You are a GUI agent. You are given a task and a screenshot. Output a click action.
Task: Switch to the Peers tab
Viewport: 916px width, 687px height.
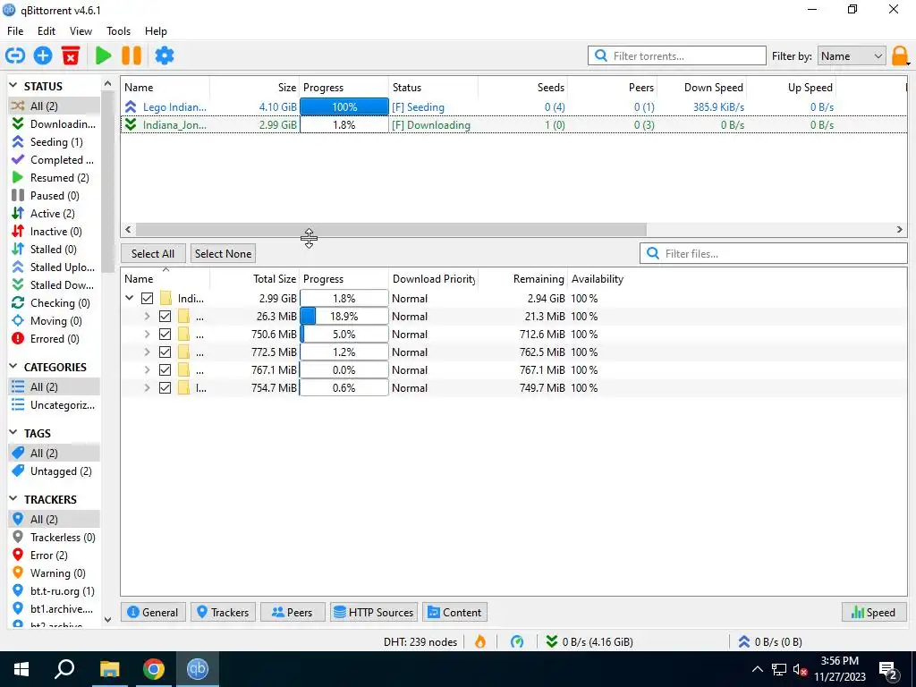tap(293, 612)
